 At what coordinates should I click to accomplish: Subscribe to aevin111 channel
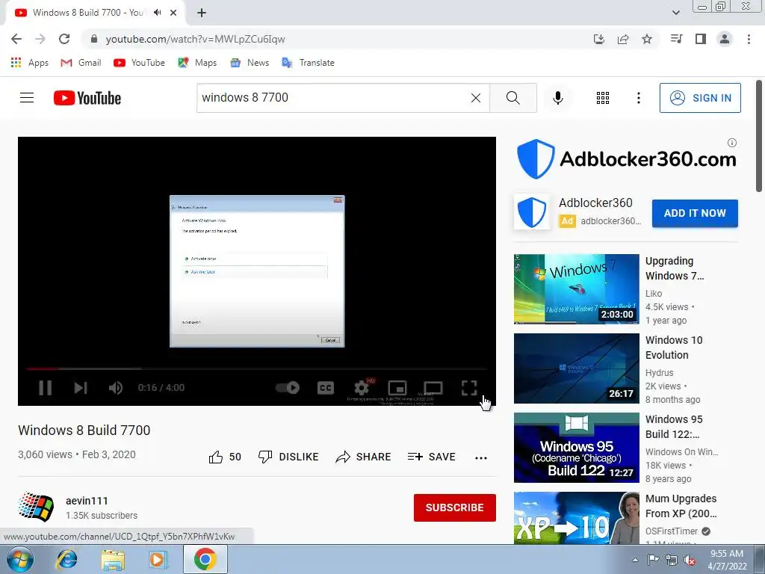[455, 507]
